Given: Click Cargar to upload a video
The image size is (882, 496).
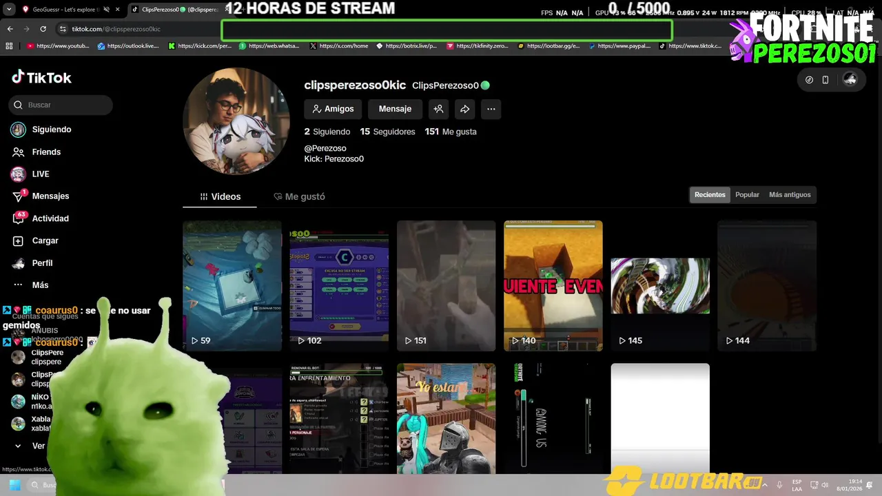Looking at the screenshot, I should (35, 240).
